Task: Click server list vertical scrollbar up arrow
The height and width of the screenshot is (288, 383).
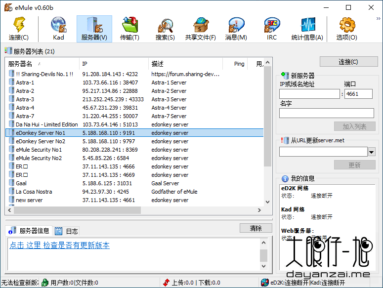Action: coord(267,62)
